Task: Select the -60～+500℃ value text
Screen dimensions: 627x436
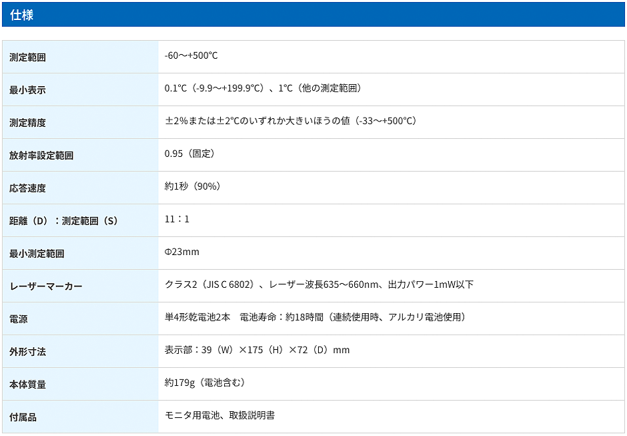Action: 191,55
